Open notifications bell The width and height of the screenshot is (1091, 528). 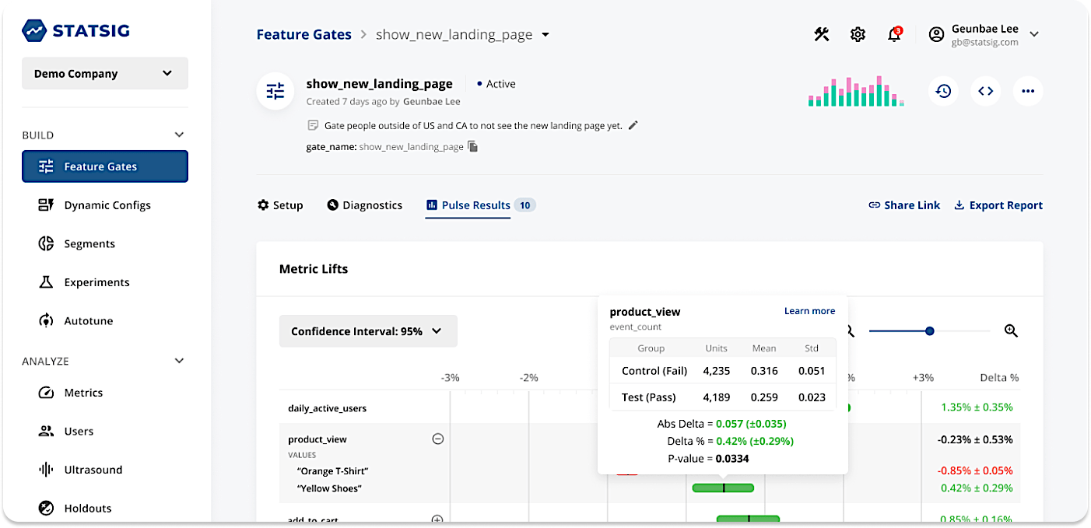point(894,34)
